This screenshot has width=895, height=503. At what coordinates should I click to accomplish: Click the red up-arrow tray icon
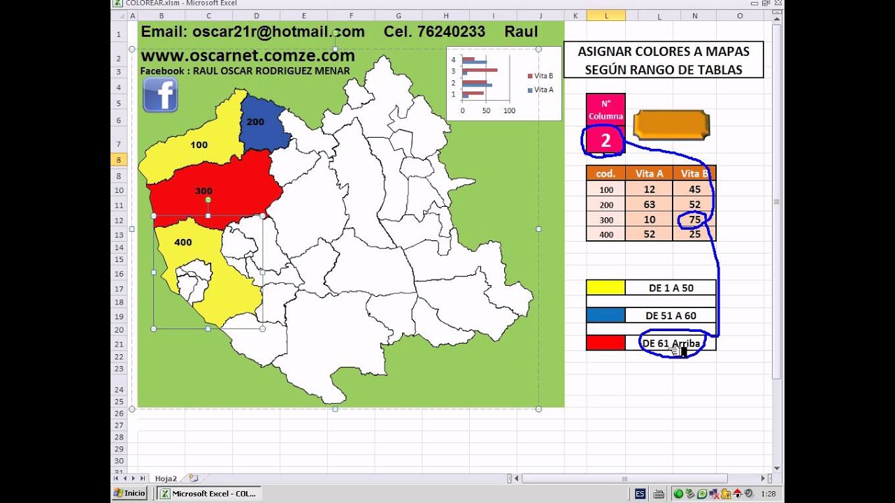click(x=738, y=493)
